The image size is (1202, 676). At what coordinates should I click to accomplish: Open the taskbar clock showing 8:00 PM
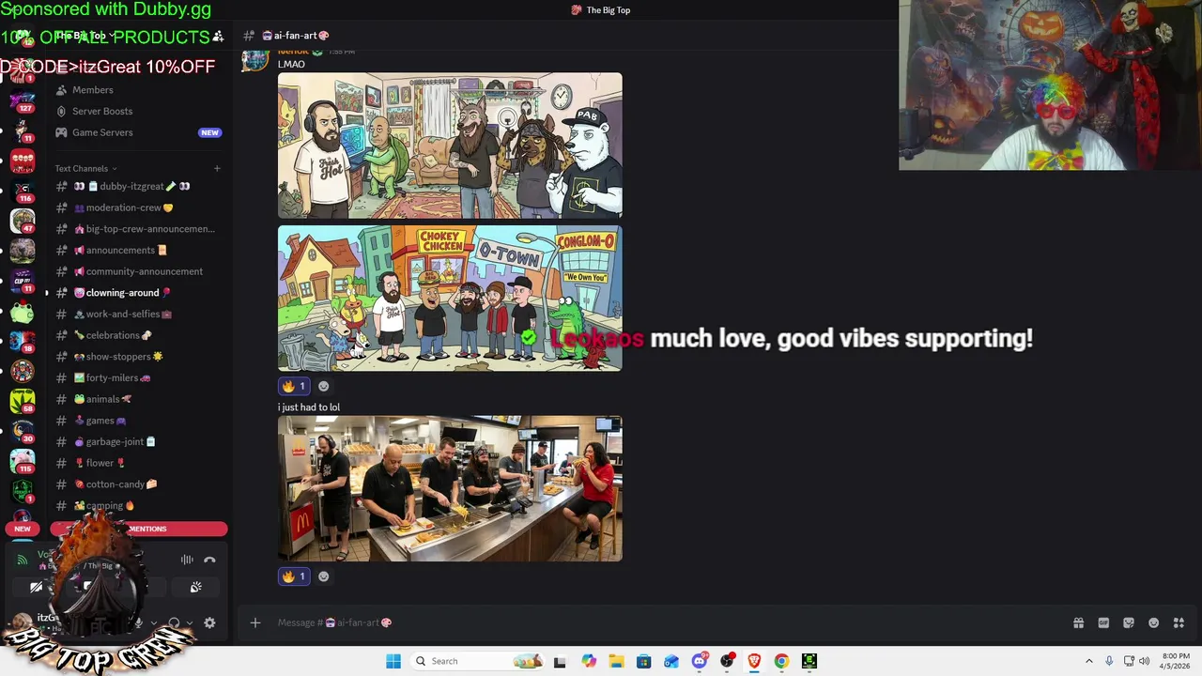(x=1176, y=661)
